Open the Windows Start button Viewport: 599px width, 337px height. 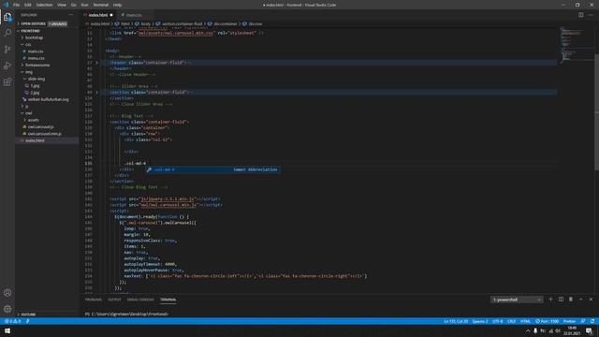pos(7,330)
